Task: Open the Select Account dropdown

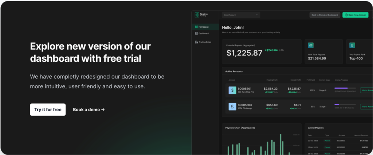Action: point(241,15)
